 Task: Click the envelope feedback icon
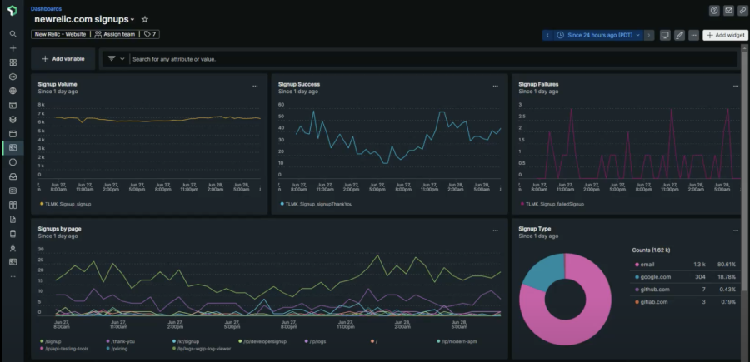pyautogui.click(x=728, y=11)
